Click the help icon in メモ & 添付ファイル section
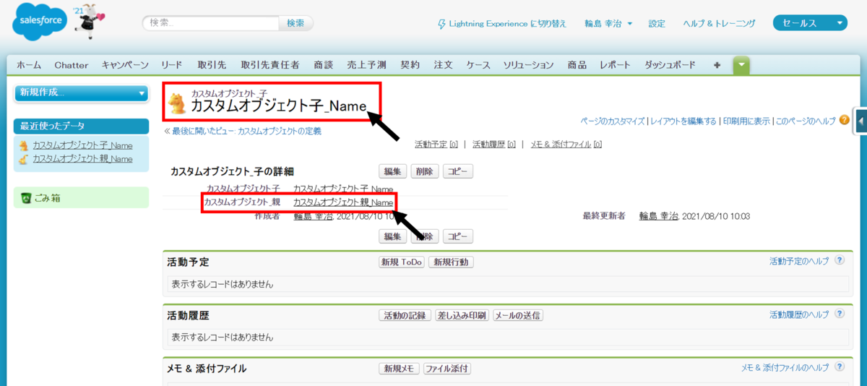Screen dimensions: 867x386 click(840, 368)
